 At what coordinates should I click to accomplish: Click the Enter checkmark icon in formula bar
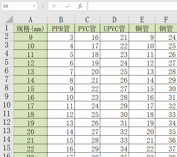click(x=67, y=6)
